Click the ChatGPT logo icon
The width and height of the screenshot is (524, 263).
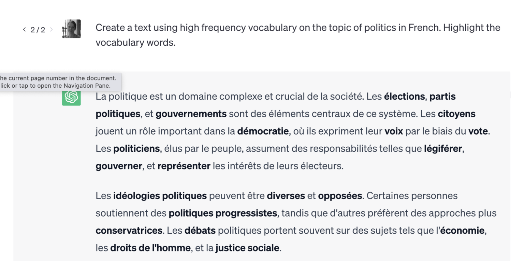point(71,97)
